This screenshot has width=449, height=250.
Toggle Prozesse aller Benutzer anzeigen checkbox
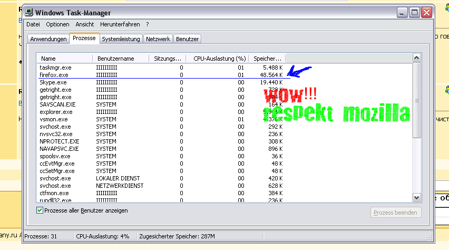pyautogui.click(x=40, y=210)
